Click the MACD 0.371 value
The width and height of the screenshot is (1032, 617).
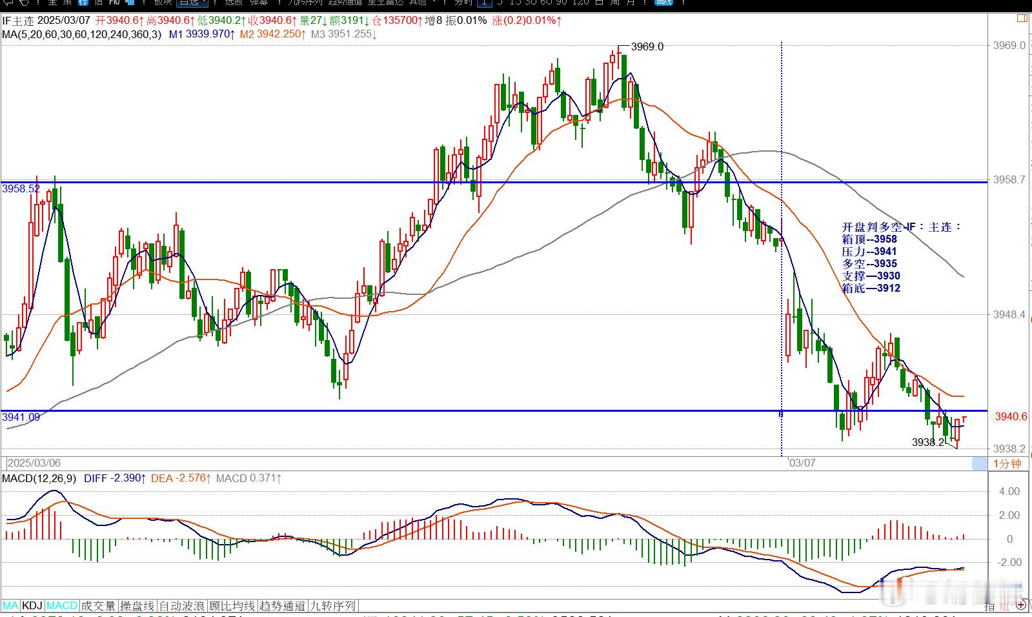(248, 478)
